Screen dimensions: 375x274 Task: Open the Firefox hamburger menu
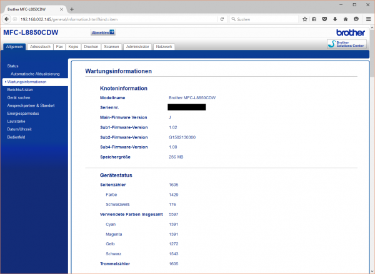367,19
